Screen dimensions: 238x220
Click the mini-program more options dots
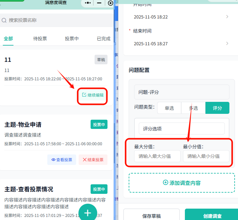88,3
